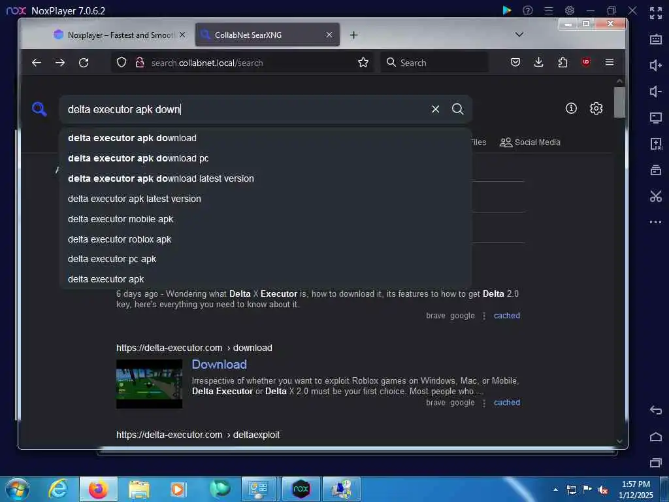Open the multi-instance manager icon
Viewport: 669px width, 502px height.
pos(656,170)
